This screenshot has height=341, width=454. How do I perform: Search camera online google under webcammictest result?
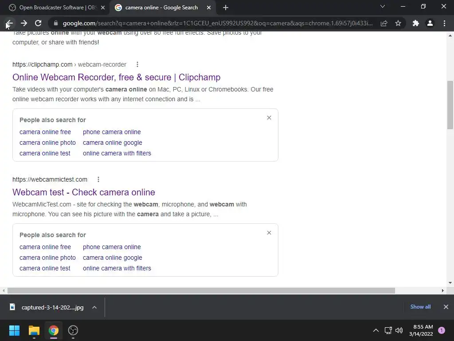coord(112,258)
